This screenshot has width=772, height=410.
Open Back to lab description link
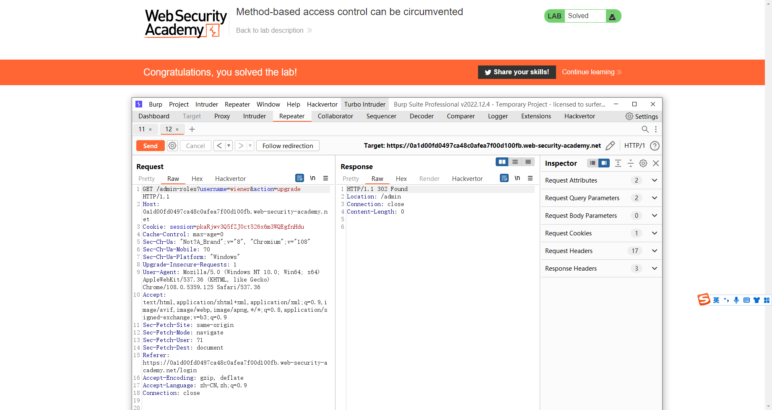[274, 30]
